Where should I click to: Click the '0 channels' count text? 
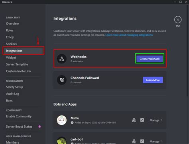point(76,83)
